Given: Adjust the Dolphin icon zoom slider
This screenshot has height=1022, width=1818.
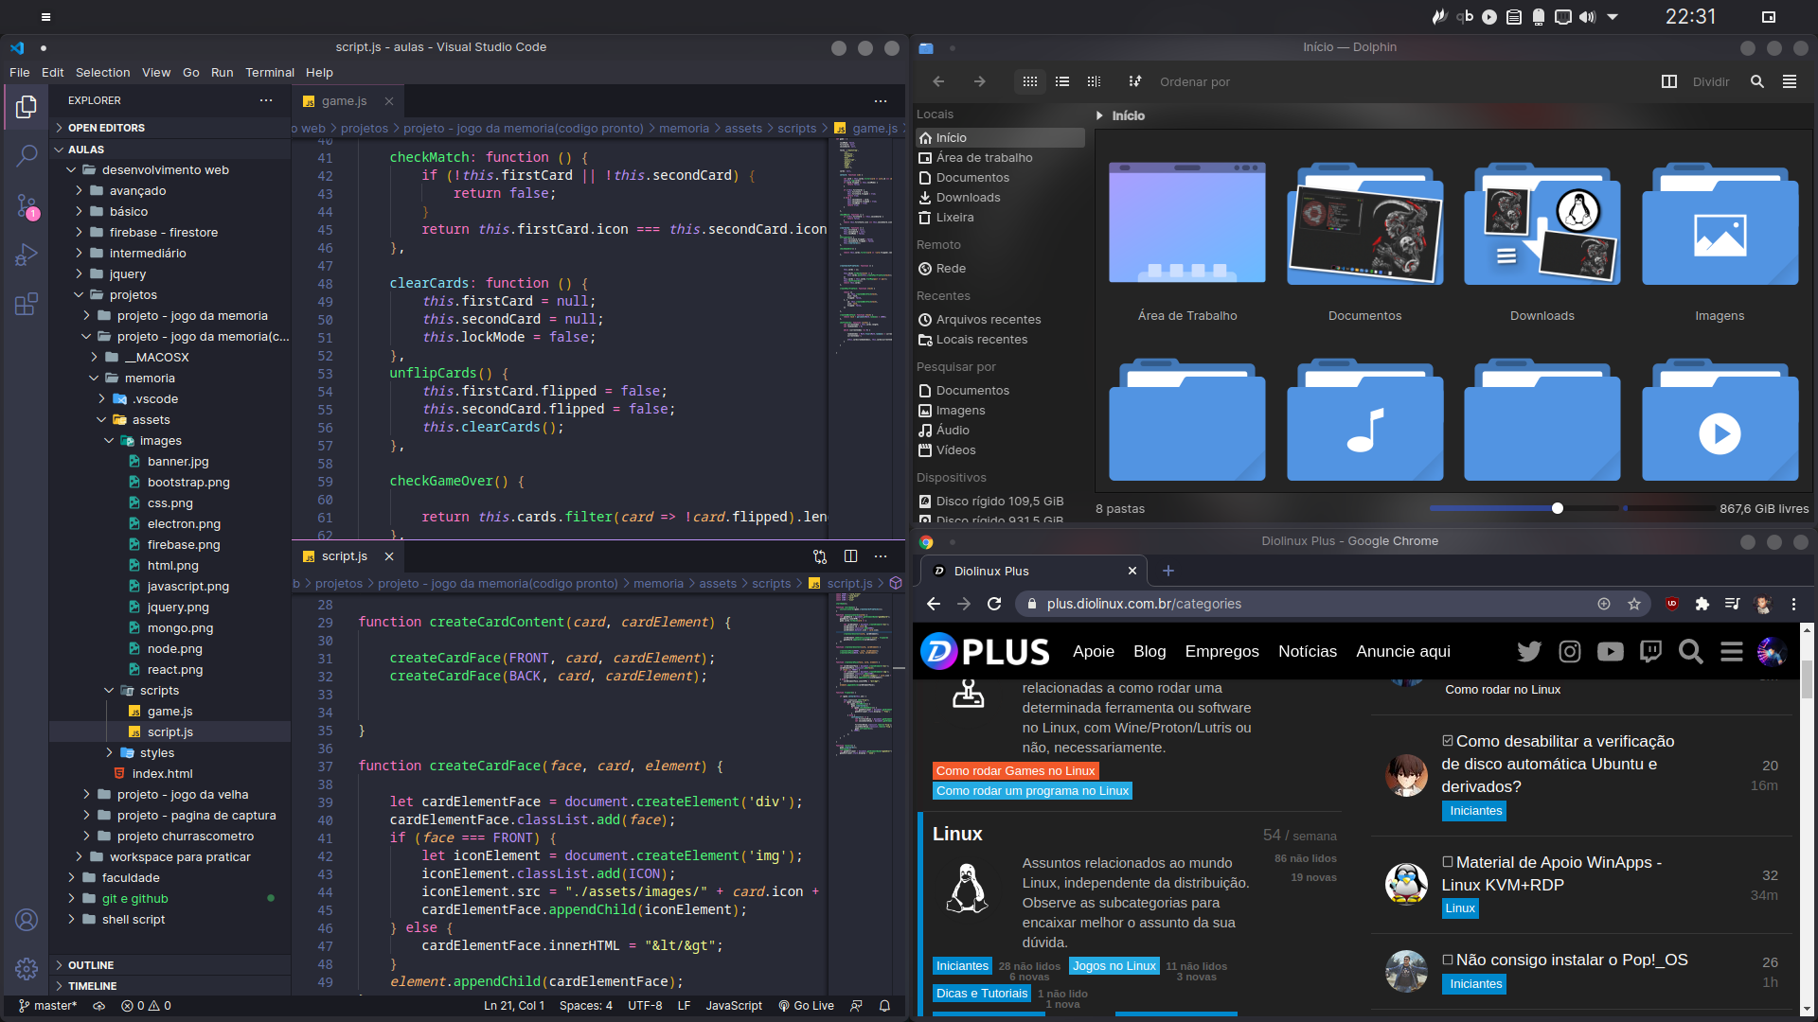Looking at the screenshot, I should click(x=1558, y=508).
